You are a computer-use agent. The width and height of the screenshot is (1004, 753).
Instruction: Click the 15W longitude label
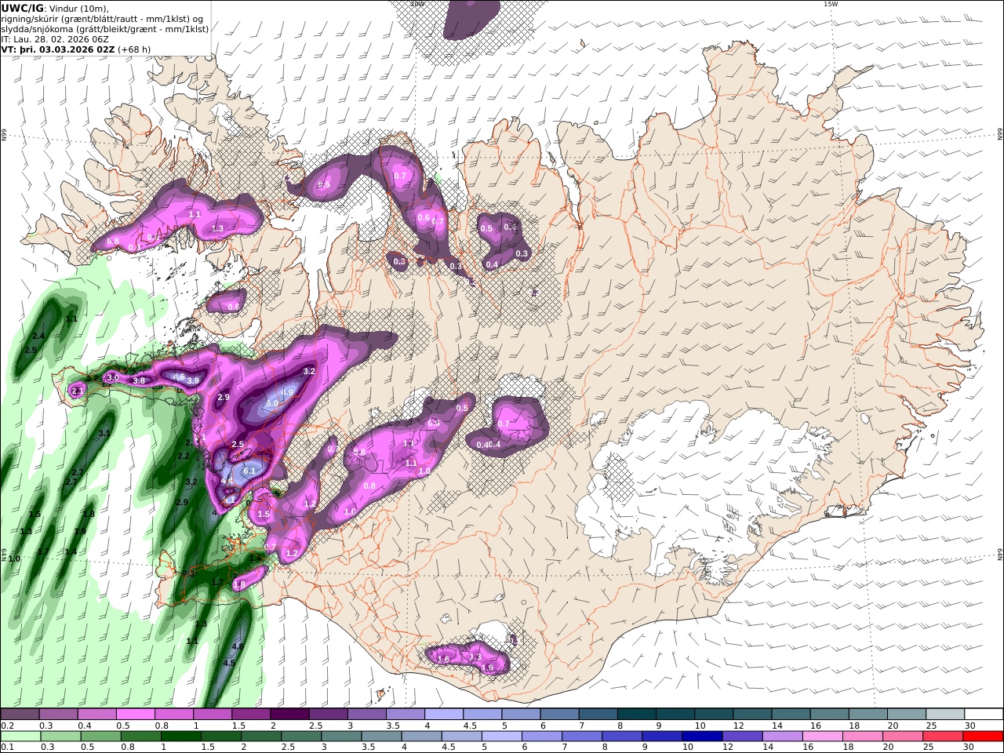click(x=831, y=4)
